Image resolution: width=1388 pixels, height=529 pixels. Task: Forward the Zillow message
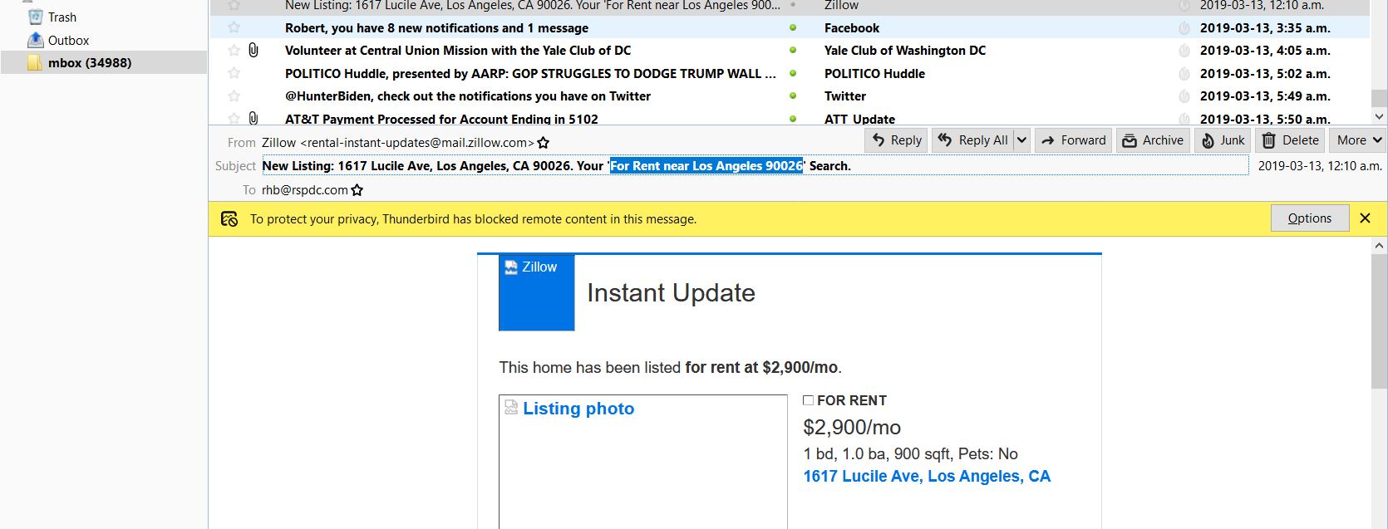click(x=1073, y=140)
